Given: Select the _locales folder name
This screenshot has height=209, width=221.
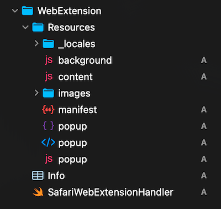Looking at the screenshot, I should coord(77,44).
